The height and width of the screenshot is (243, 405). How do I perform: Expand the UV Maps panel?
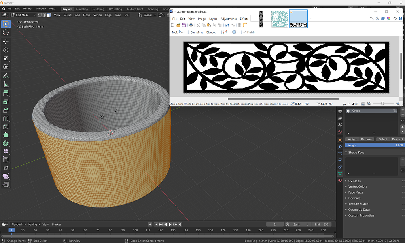(354, 181)
